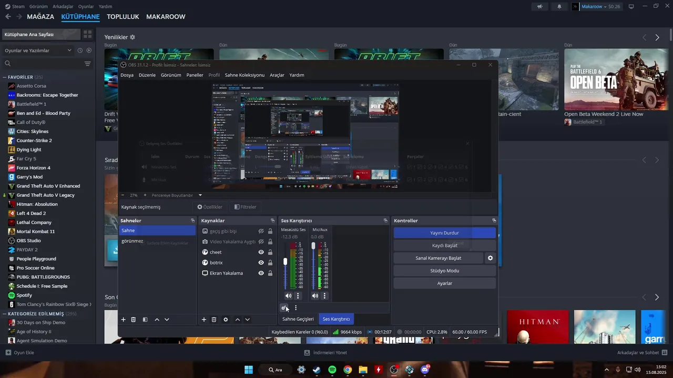Toggle lock on the 'cheet' source
The image size is (673, 378).
click(270, 252)
